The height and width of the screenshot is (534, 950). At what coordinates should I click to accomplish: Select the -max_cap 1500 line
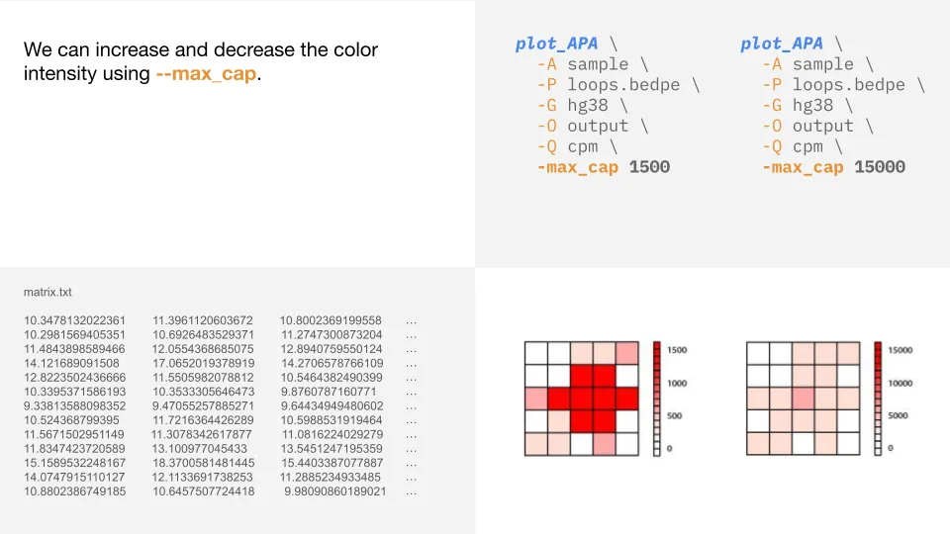(603, 167)
